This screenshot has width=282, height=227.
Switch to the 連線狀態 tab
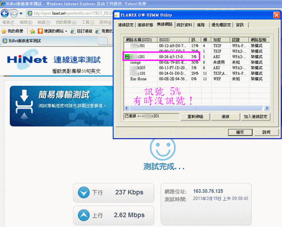pyautogui.click(x=145, y=25)
